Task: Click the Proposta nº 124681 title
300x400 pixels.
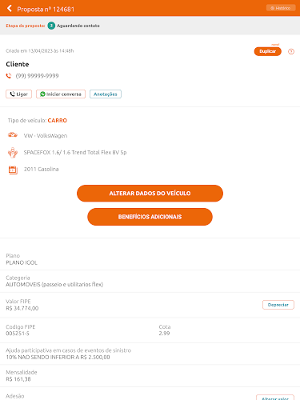Action: (46, 9)
